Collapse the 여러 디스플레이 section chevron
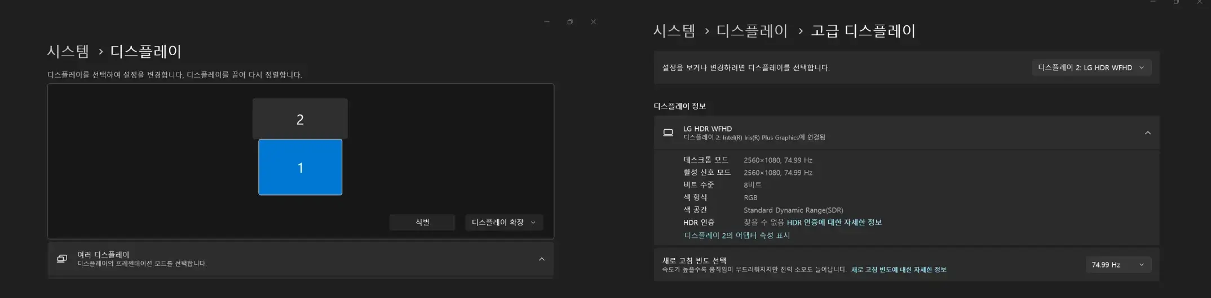 coord(541,259)
